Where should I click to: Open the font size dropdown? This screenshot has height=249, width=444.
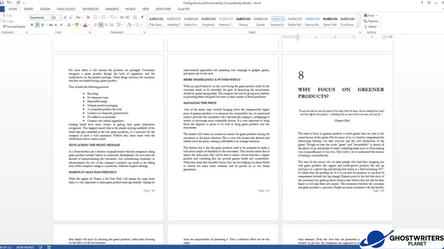(60, 18)
